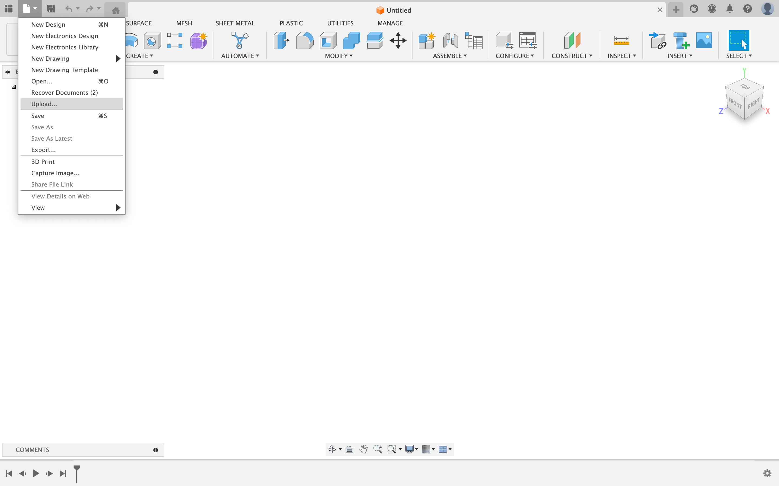The image size is (779, 486).
Task: Switch to the SHEET METAL tab
Action: pos(235,23)
